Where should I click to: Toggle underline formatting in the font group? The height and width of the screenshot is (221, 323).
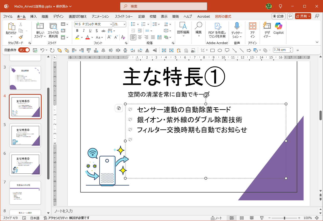(x=90, y=30)
